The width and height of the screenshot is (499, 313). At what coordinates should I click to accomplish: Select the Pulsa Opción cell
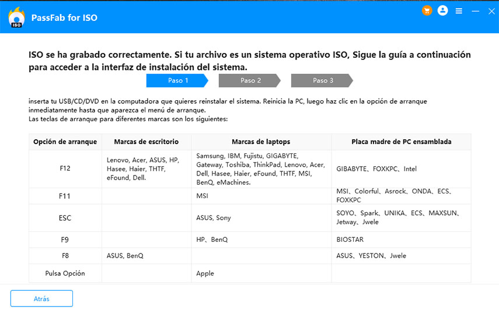point(65,273)
